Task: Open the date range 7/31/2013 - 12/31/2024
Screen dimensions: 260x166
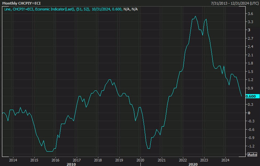Action: 234,3
